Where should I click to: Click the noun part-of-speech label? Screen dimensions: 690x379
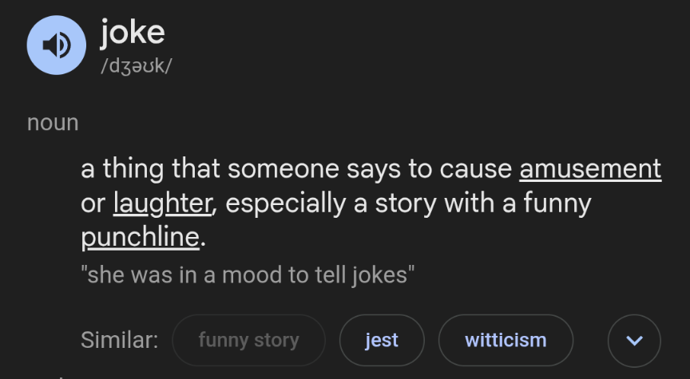(x=53, y=123)
